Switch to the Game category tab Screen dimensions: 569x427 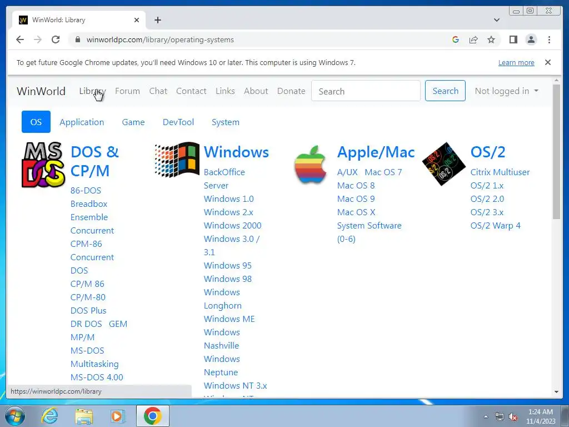[x=133, y=122]
